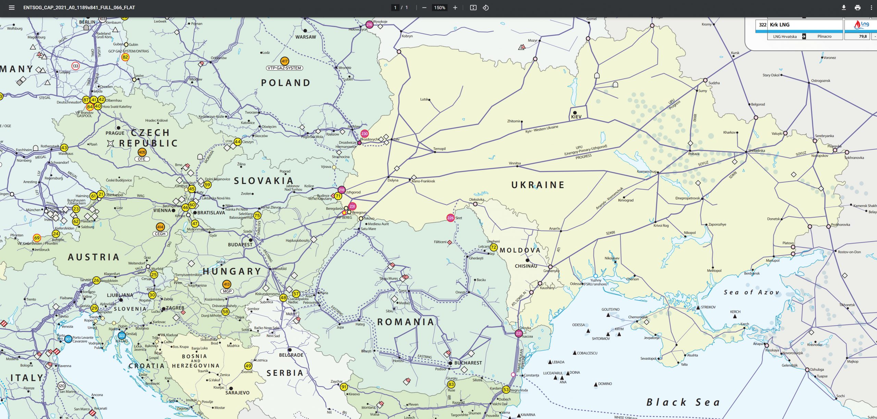Click the BUDAPEST city label
The image size is (877, 419).
click(240, 245)
